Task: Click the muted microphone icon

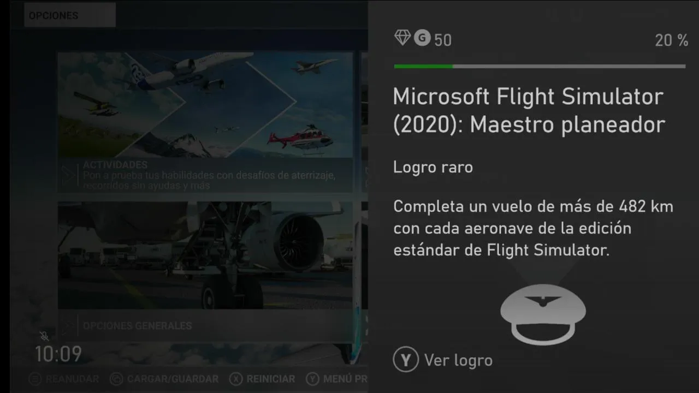Action: tap(45, 336)
